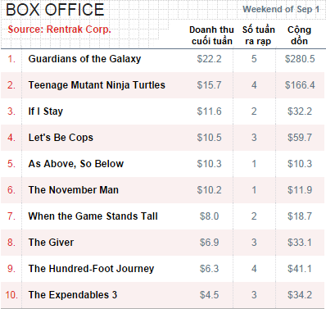Click The Expendables 3 title

73,295
